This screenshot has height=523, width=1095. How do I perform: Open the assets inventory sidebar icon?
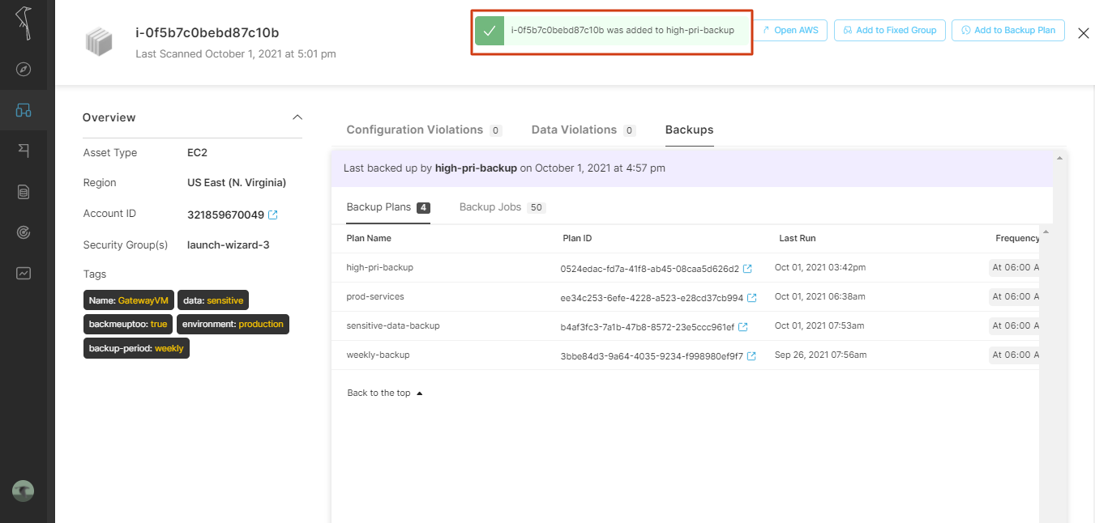(24, 110)
